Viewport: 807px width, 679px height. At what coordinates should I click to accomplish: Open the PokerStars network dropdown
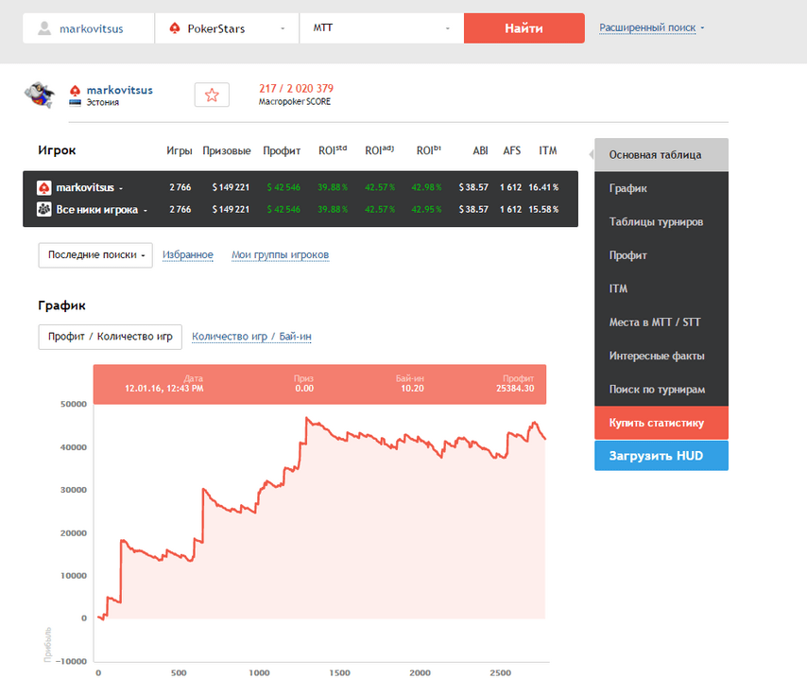tap(227, 28)
